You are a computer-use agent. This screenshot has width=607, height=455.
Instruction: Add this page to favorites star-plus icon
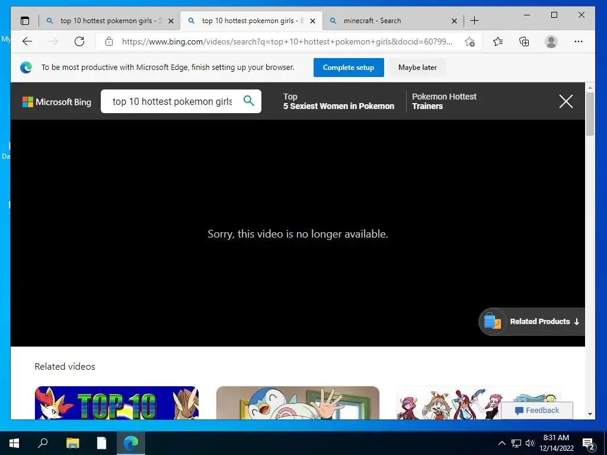pos(469,41)
